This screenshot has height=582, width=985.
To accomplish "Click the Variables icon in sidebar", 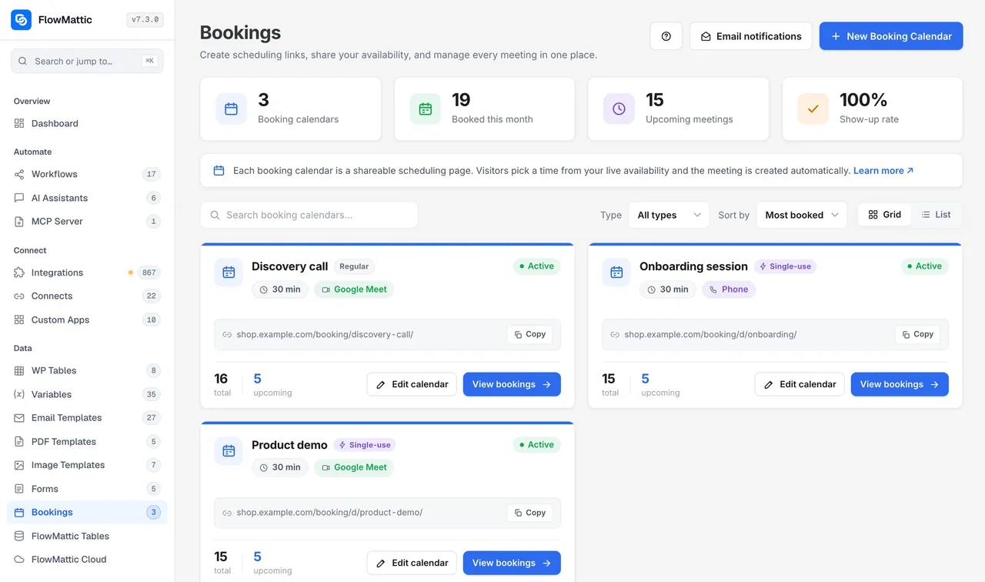I will click(19, 394).
